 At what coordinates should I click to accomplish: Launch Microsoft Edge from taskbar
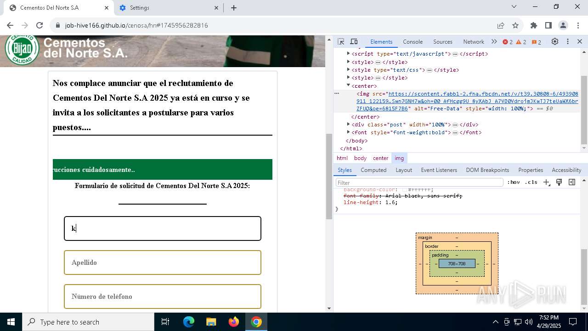click(189, 322)
